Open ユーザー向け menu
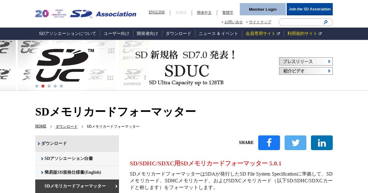368x193 pixels. [x=117, y=34]
